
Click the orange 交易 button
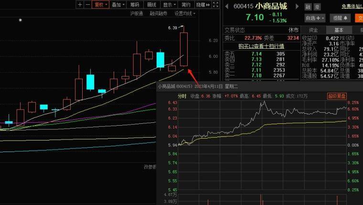point(359,18)
